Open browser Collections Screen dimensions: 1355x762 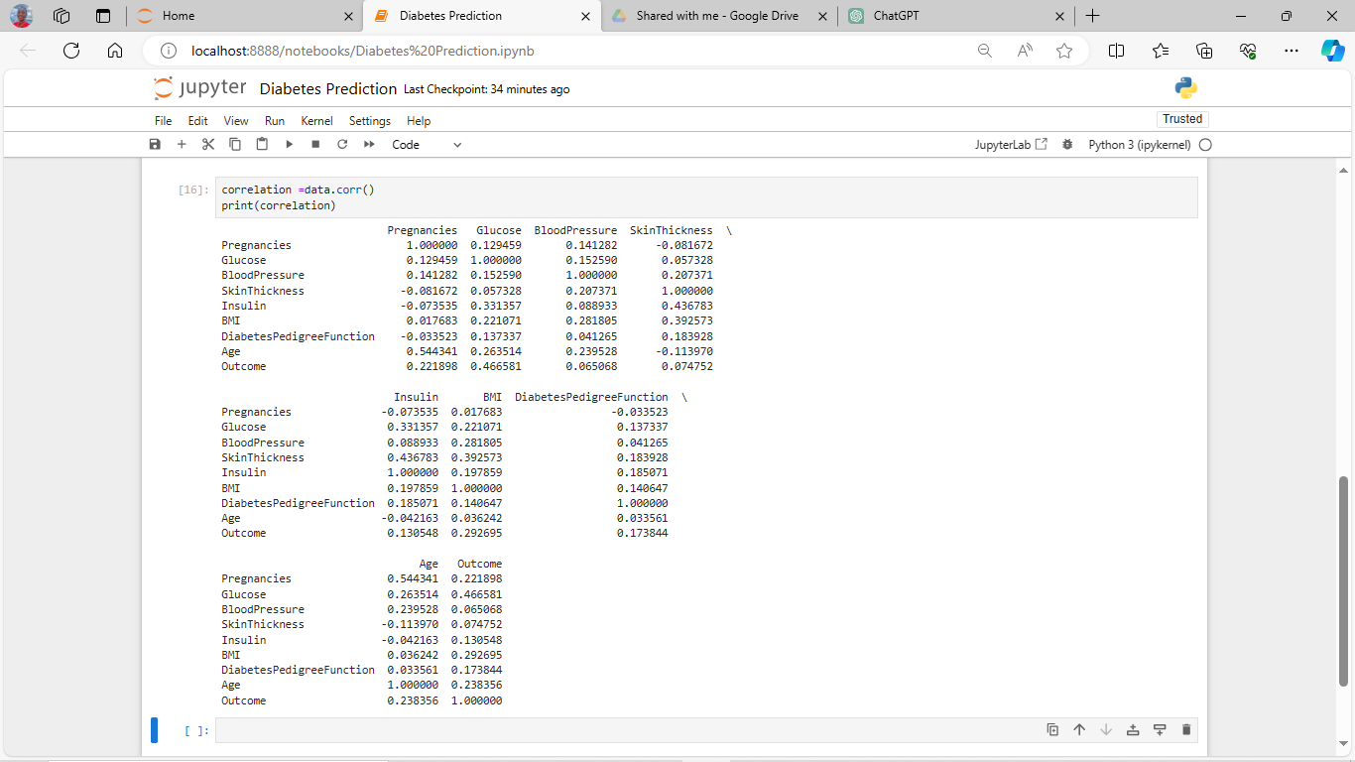pos(1204,51)
